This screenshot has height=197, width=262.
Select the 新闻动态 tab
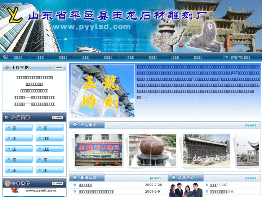tap(87, 177)
